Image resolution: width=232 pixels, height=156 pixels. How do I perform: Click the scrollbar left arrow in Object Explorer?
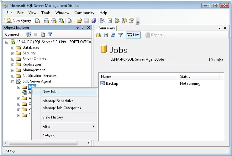[x=6, y=143]
